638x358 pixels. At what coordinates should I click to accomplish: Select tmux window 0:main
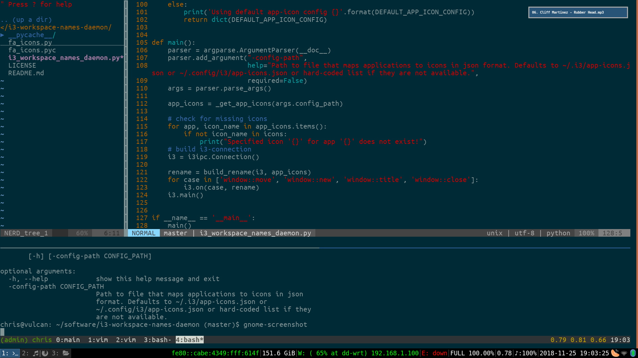point(68,340)
